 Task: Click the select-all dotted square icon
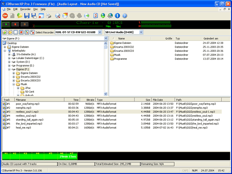[16, 32]
